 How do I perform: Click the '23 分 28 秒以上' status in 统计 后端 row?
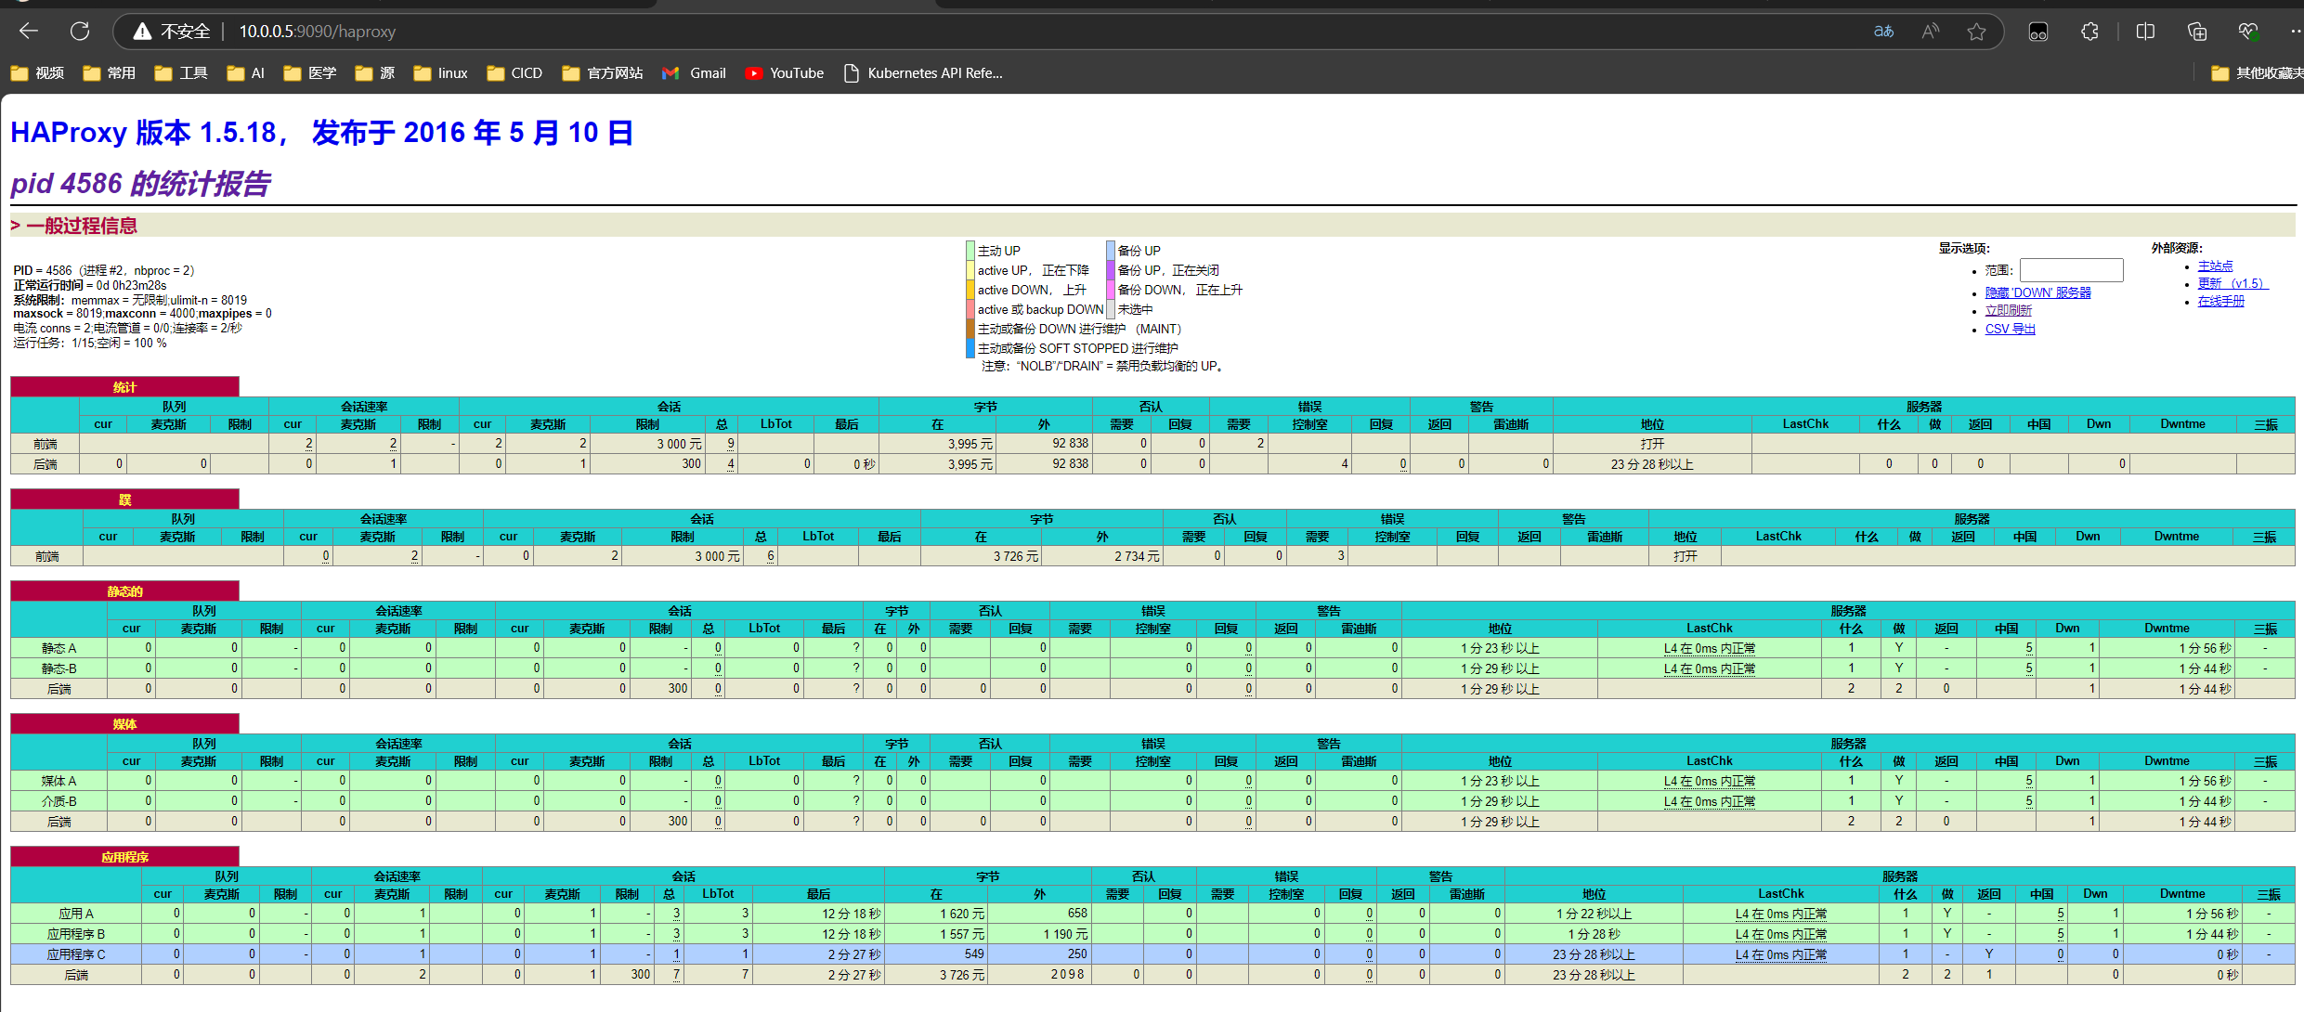1652,464
